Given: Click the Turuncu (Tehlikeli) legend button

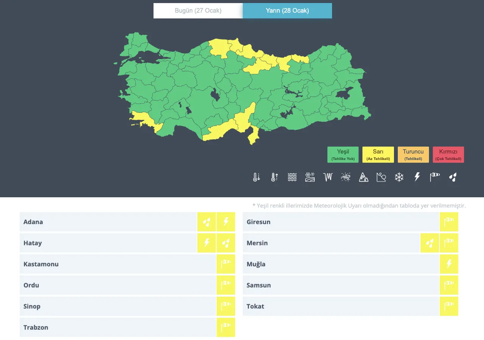Looking at the screenshot, I should [x=413, y=155].
